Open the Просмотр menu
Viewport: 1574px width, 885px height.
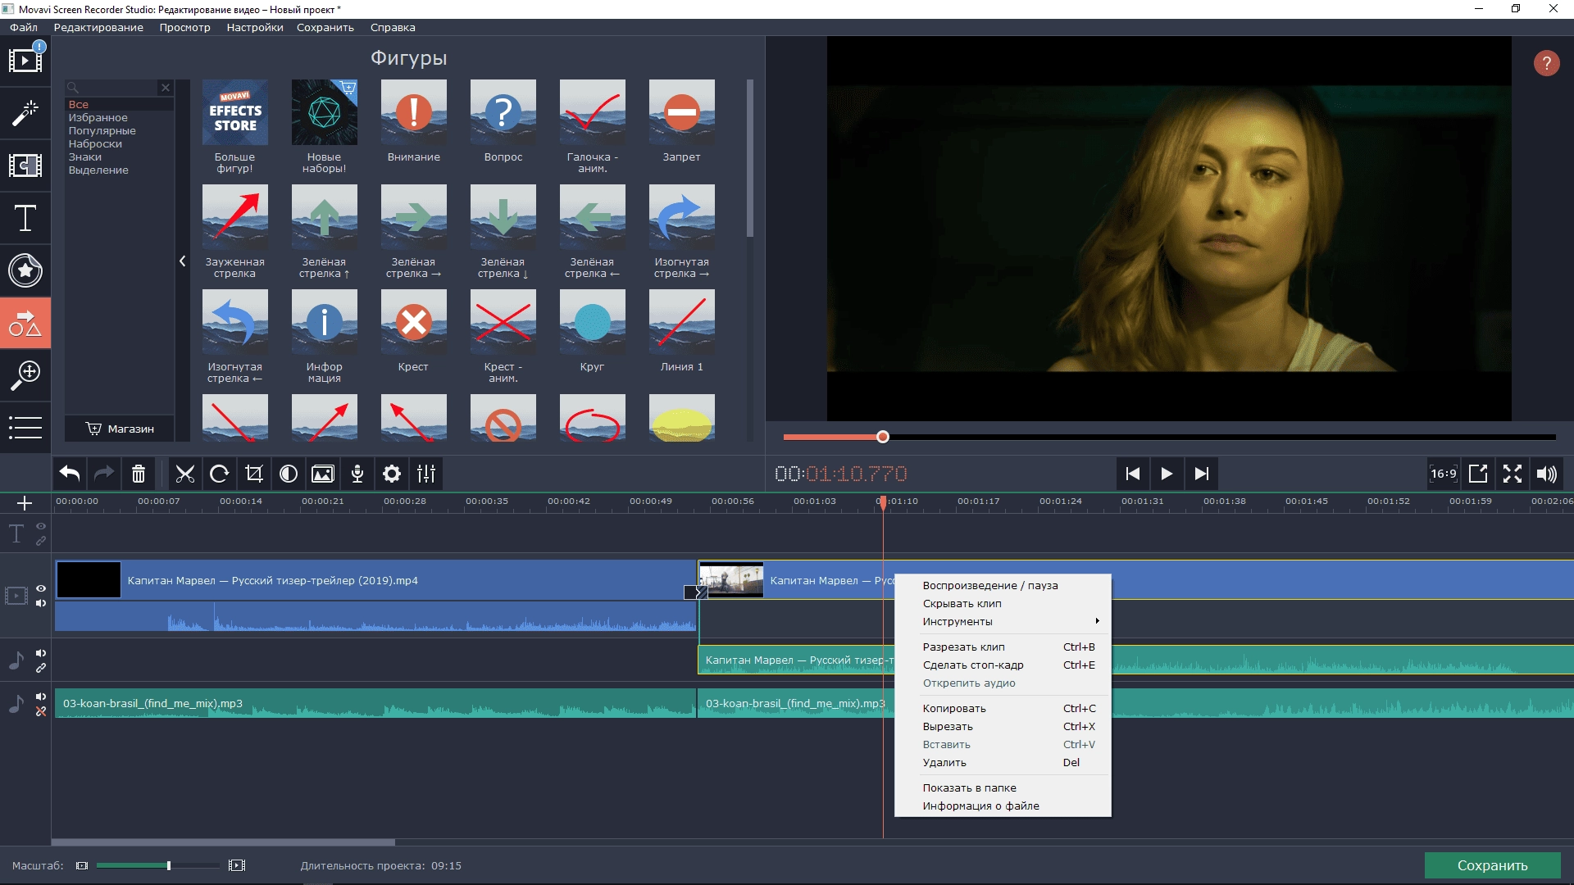[184, 27]
